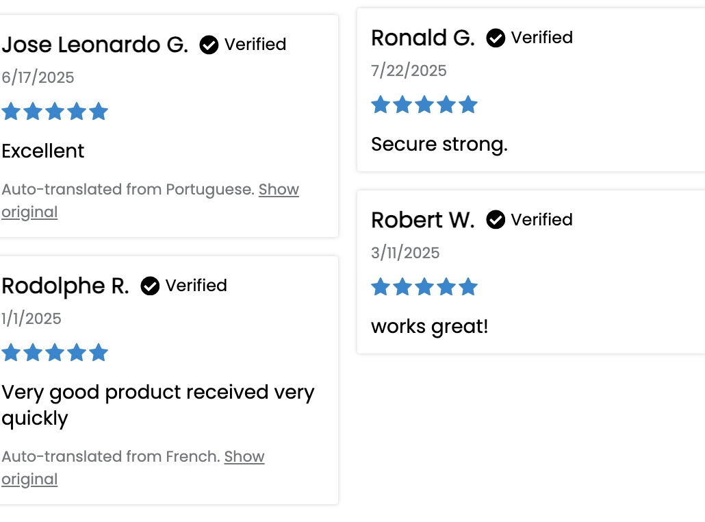
Task: Click verified checkmark badge beside Jose Leonardo G.
Action: click(x=209, y=45)
